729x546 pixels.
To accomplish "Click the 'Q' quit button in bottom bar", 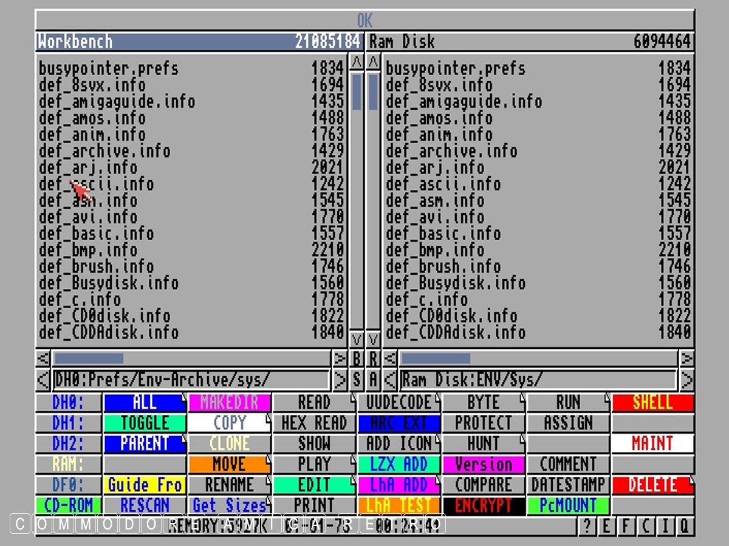I will (685, 526).
